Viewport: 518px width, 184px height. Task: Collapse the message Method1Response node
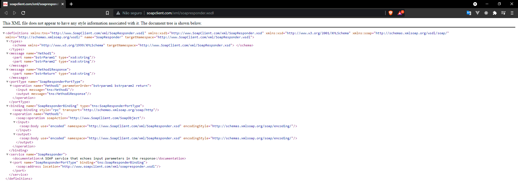(7, 70)
